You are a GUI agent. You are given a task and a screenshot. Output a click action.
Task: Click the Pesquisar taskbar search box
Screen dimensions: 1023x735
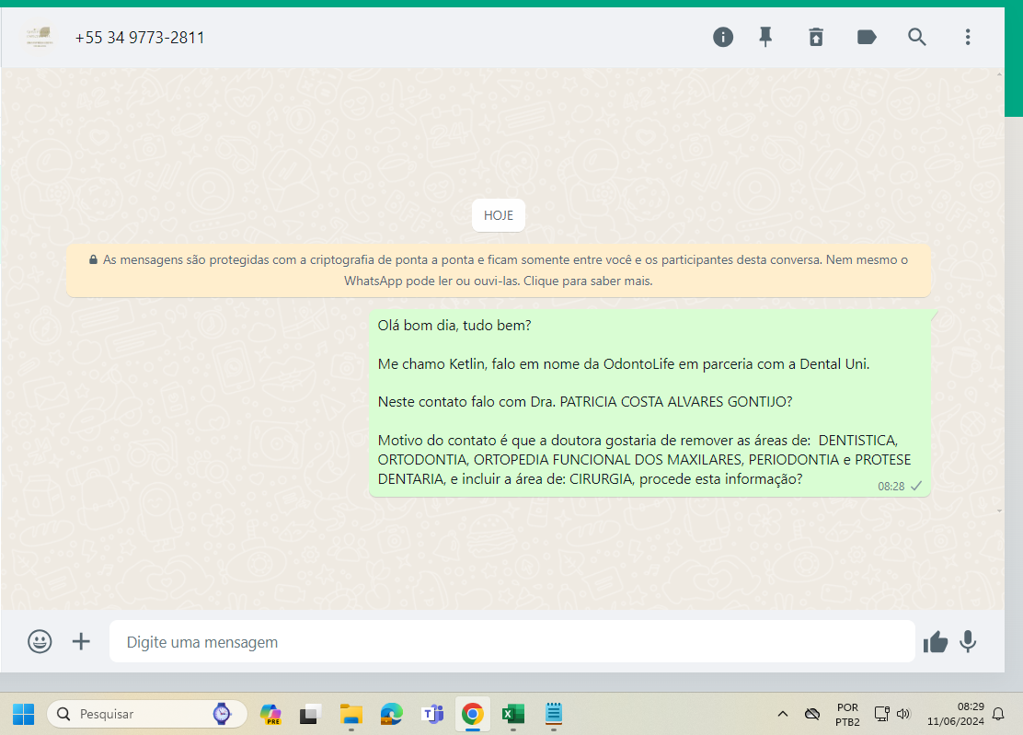point(147,714)
